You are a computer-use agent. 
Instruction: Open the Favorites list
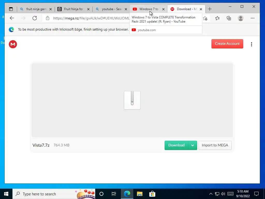[x=217, y=18]
